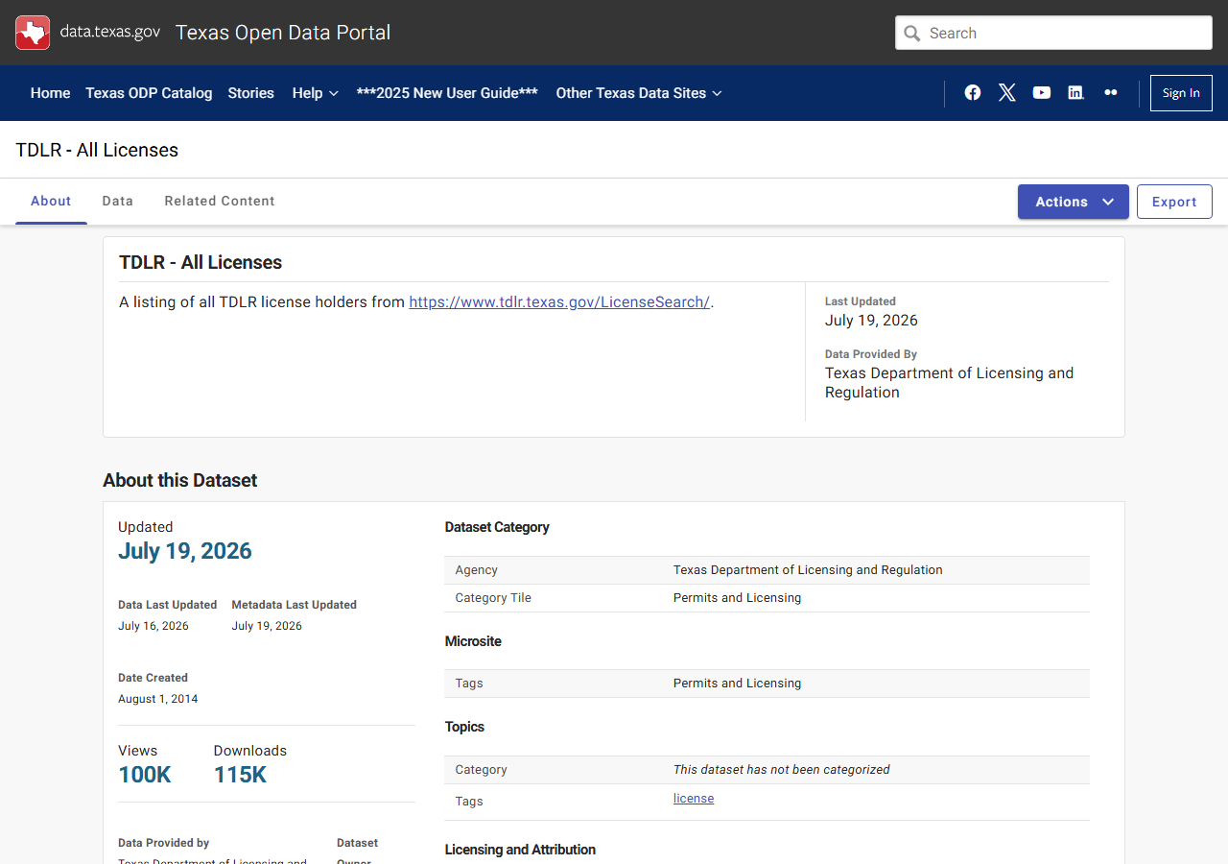Click the Export button

1174,202
